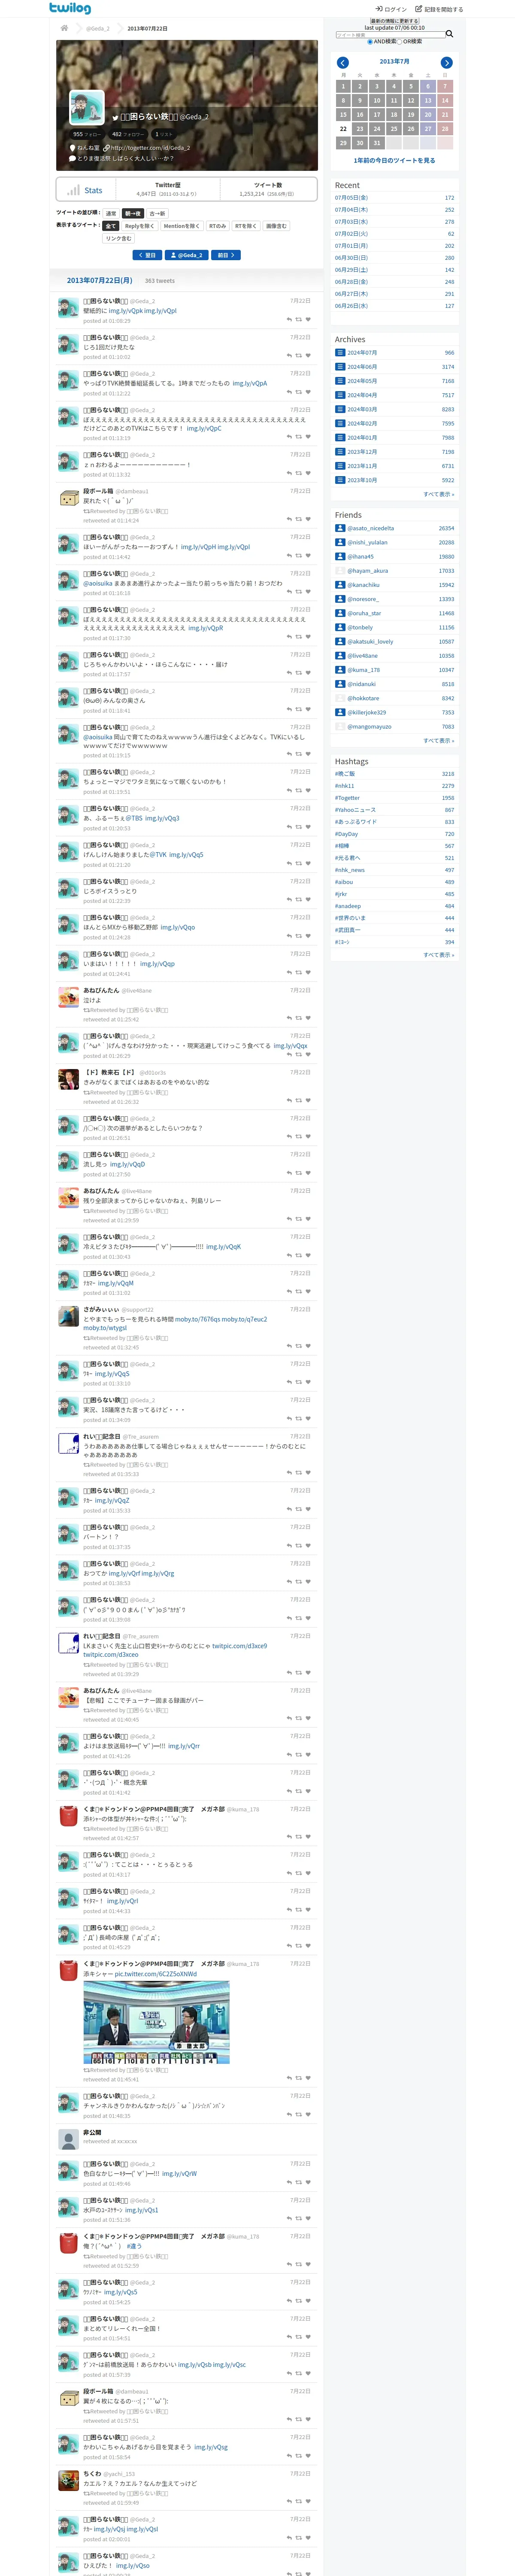This screenshot has width=515, height=2576.
Task: Toggle the 画像含む filter
Action: click(275, 226)
